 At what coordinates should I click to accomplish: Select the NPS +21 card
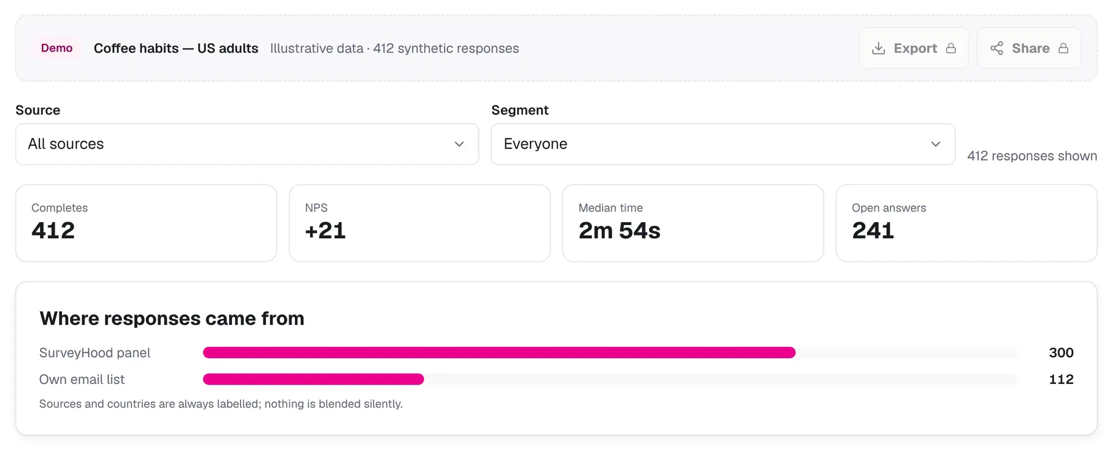[x=420, y=223]
